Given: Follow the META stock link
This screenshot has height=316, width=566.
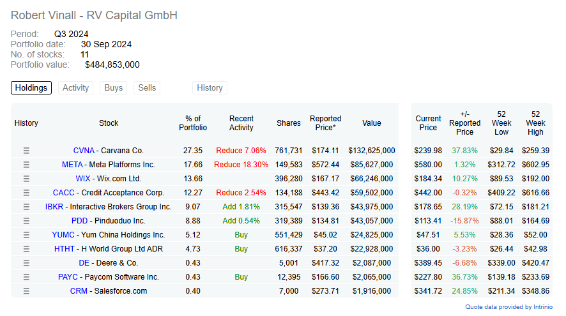Looking at the screenshot, I should click(72, 165).
